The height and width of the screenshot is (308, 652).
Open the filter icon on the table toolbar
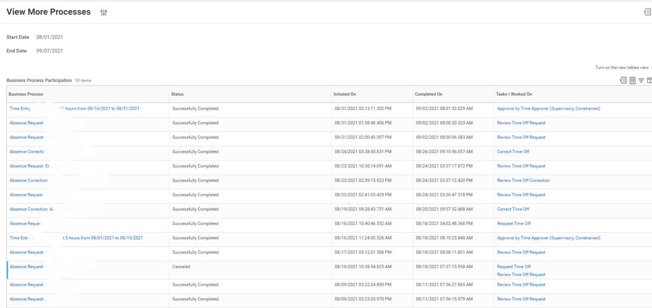641,80
